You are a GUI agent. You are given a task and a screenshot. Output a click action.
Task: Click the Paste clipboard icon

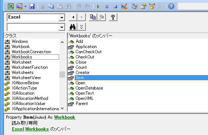tap(60, 6)
